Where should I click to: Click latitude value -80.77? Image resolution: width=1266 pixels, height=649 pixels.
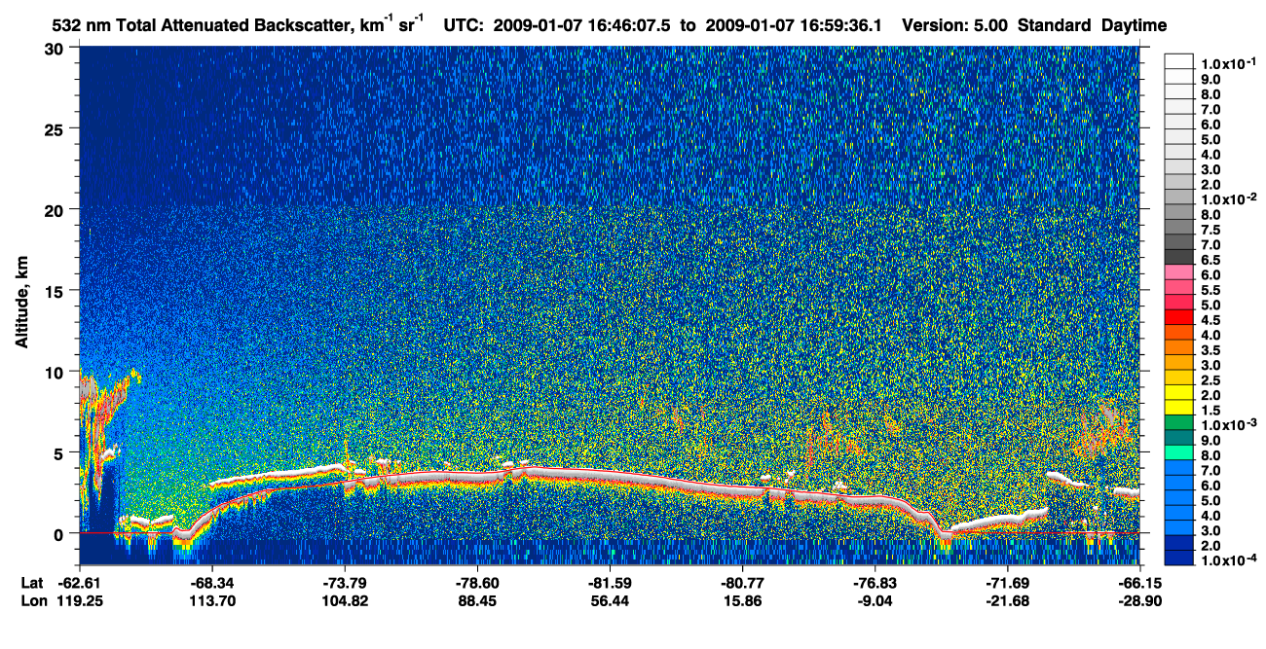(x=742, y=582)
